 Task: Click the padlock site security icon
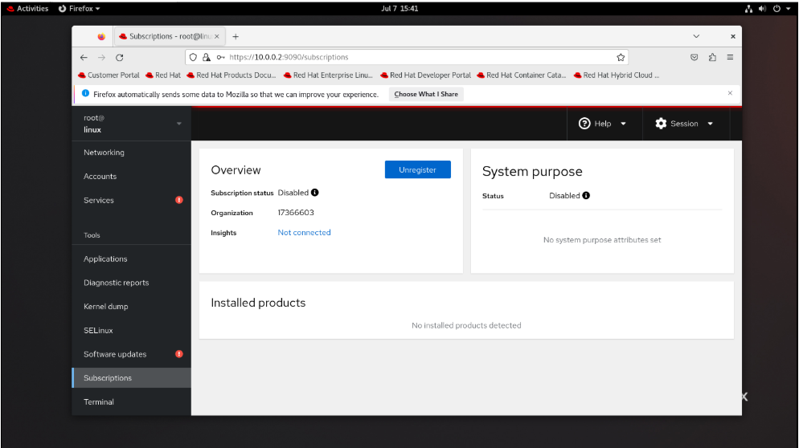coord(207,58)
